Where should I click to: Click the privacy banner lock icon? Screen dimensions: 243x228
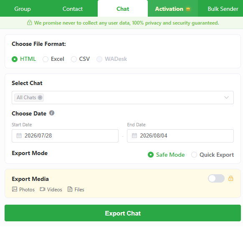pos(30,23)
